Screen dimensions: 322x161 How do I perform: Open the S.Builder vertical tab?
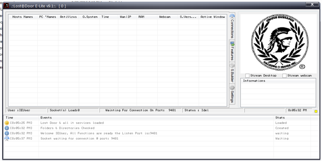click(x=232, y=72)
